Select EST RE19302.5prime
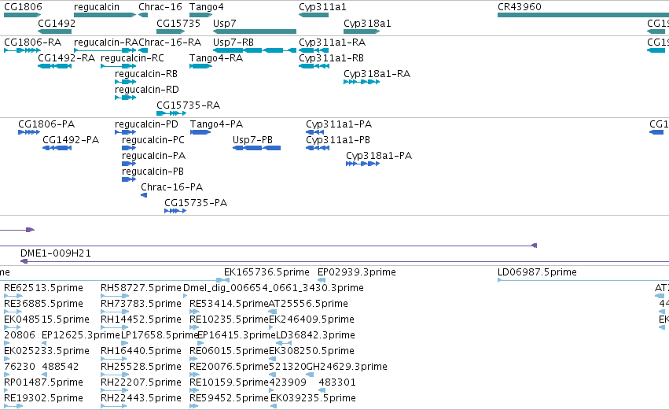669x410 pixels. click(x=43, y=398)
